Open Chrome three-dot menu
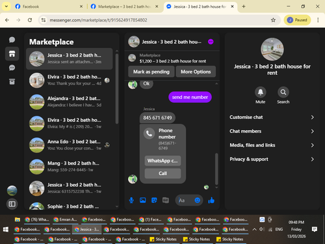 click(318, 20)
